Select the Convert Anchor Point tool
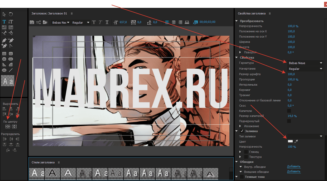The image size is (327, 181). tap(11, 46)
